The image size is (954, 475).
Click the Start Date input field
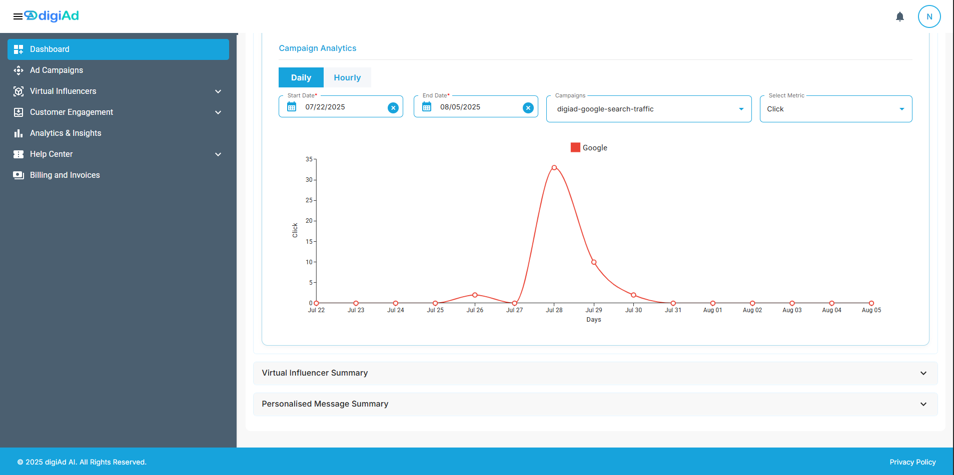pos(341,107)
